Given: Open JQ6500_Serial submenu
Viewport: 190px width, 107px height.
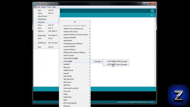Looking at the screenshot, I should pos(75,70).
